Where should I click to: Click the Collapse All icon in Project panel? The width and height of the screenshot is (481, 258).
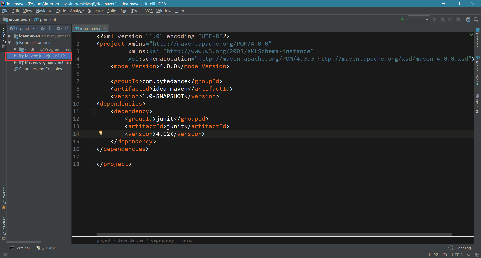coord(49,28)
